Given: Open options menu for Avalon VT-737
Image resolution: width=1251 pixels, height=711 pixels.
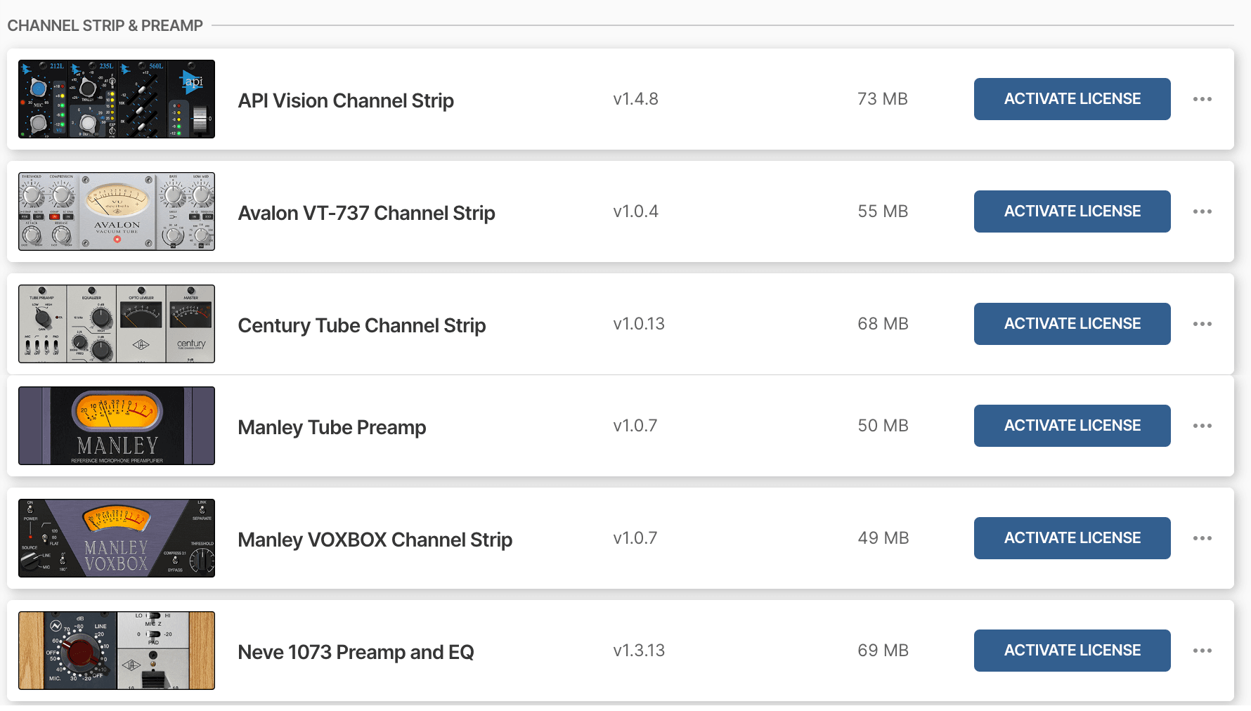Looking at the screenshot, I should click(x=1203, y=211).
